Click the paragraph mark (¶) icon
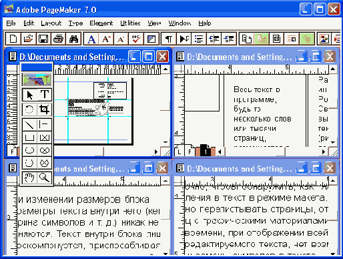This screenshot has width=343, height=259. coord(169,39)
